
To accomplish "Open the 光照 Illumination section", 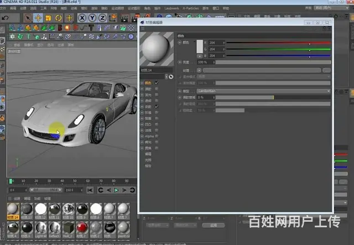I will pos(148,160).
